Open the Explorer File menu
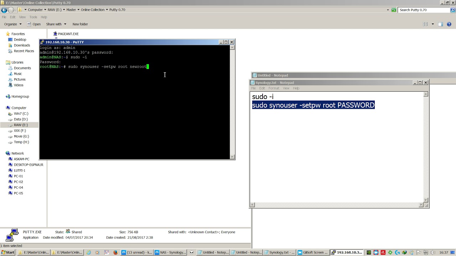 [x=4, y=17]
